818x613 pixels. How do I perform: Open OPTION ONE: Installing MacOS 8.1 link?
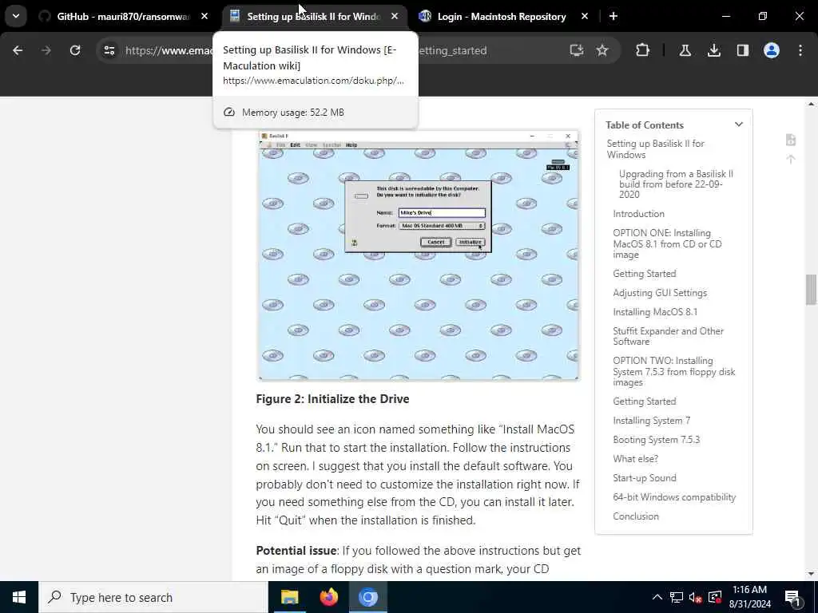pos(667,243)
